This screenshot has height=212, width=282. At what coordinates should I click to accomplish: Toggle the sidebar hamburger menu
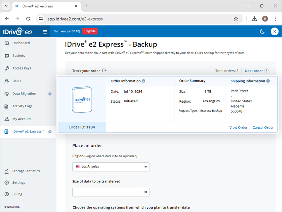pos(45,32)
